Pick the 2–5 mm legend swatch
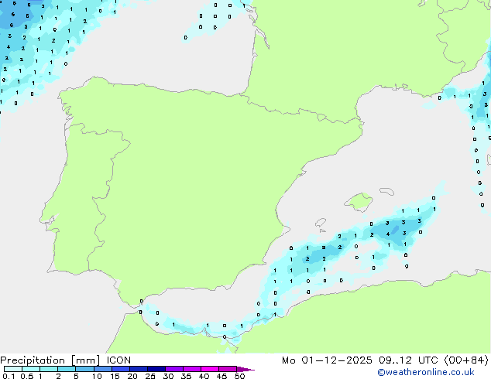The image size is (491, 379). [x=67, y=369]
